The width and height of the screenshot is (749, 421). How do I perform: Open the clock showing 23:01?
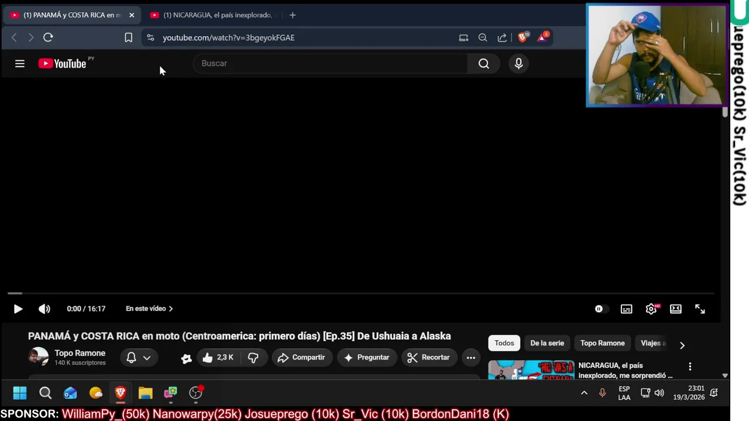pyautogui.click(x=689, y=393)
